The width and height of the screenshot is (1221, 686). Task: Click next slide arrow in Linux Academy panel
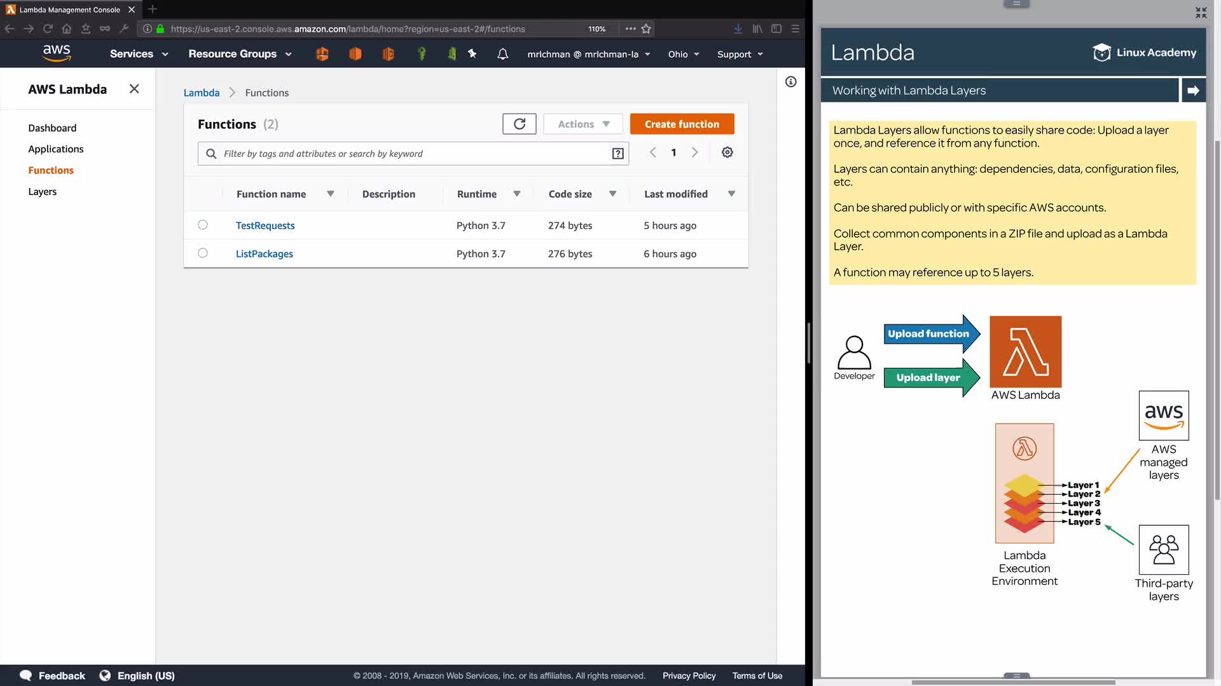click(1193, 90)
